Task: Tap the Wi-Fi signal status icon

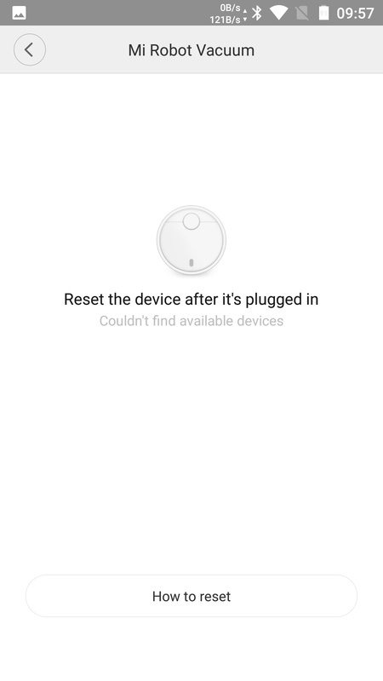Action: 279,13
